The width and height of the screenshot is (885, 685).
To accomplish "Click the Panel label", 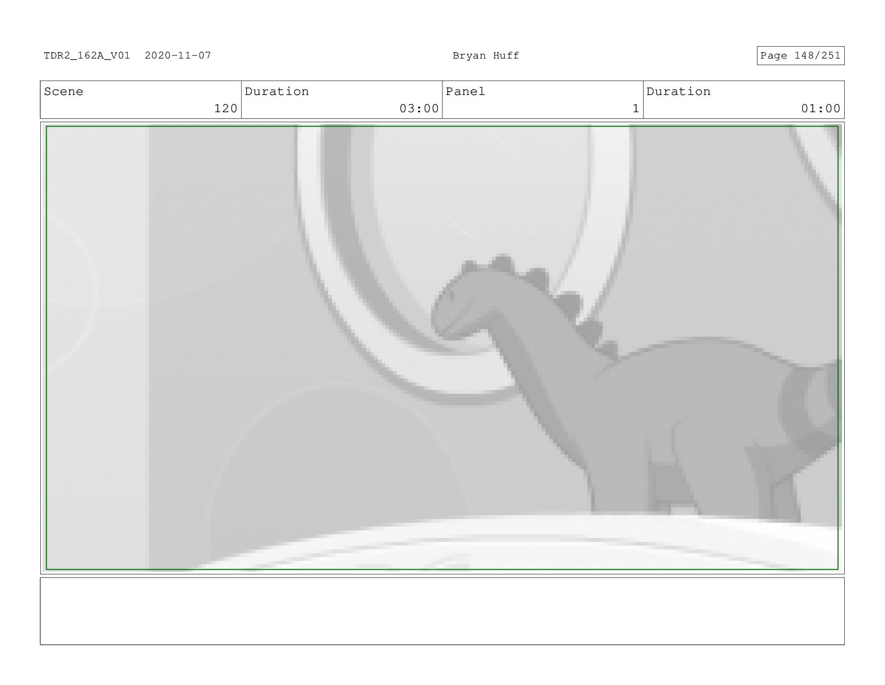I will click(x=466, y=91).
